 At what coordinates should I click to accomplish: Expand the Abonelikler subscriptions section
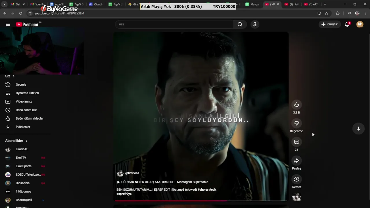[x=16, y=141]
